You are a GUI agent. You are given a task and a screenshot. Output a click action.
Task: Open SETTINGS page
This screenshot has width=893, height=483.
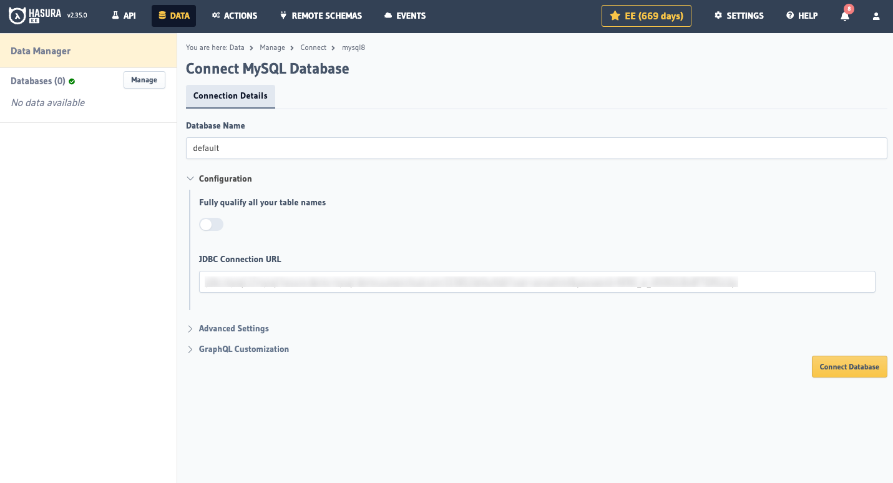click(739, 16)
